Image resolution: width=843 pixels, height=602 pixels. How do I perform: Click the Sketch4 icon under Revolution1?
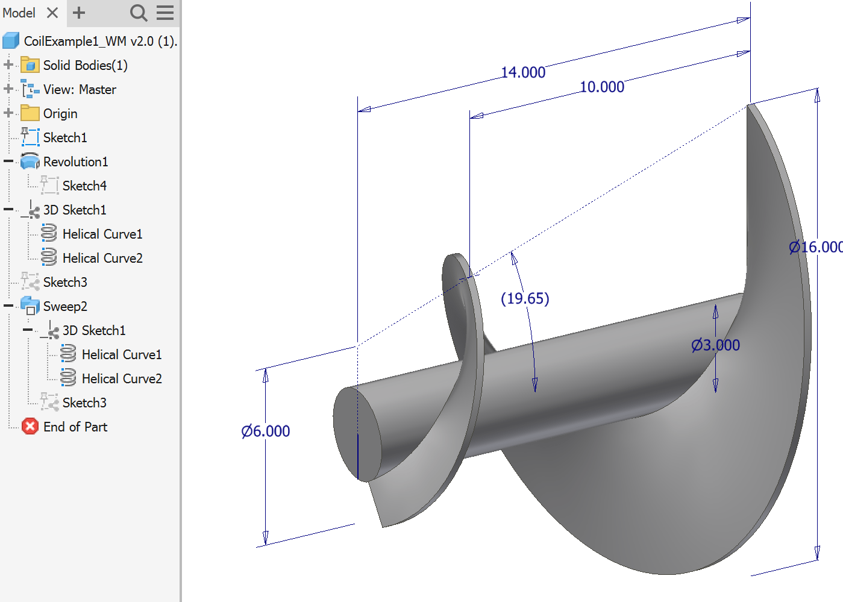click(50, 185)
